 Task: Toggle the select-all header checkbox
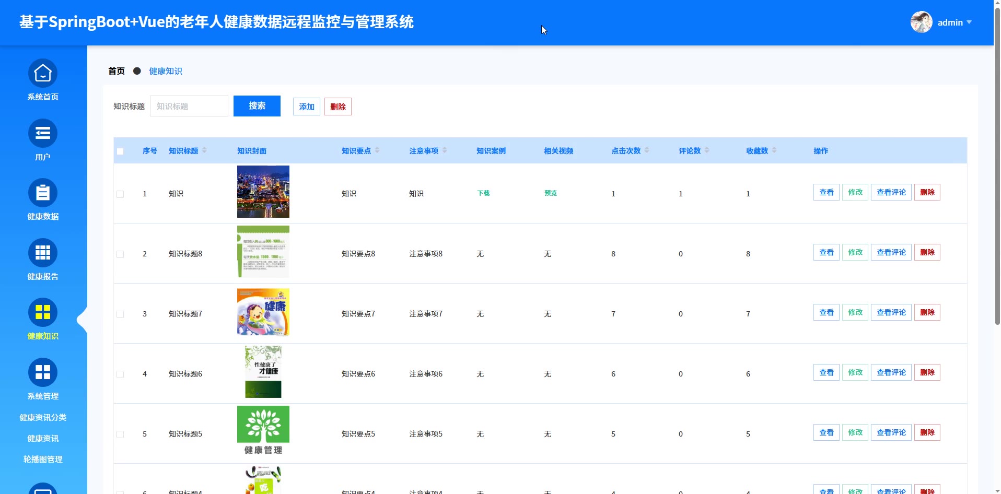120,151
